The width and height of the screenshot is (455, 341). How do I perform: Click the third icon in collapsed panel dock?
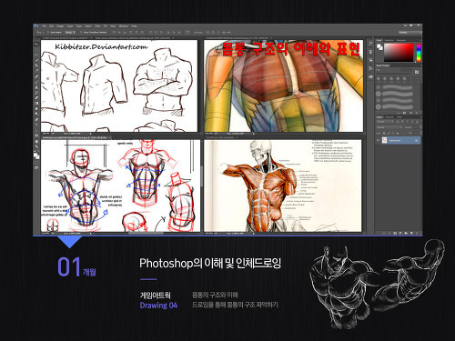(370, 60)
